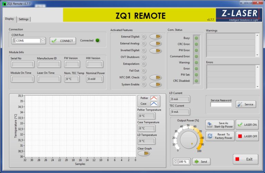Image resolution: width=265 pixels, height=173 pixels.
Task: Click the PW Set status LED
Action: click(x=196, y=74)
